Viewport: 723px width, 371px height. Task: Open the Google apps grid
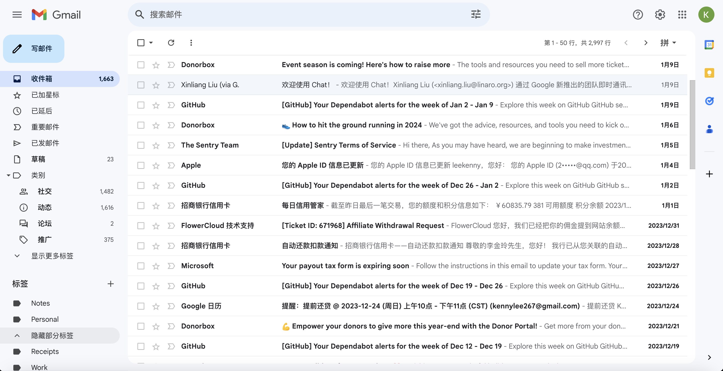point(682,15)
